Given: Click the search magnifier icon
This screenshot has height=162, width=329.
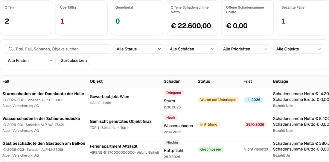Looking at the screenshot, I should coord(10,49).
